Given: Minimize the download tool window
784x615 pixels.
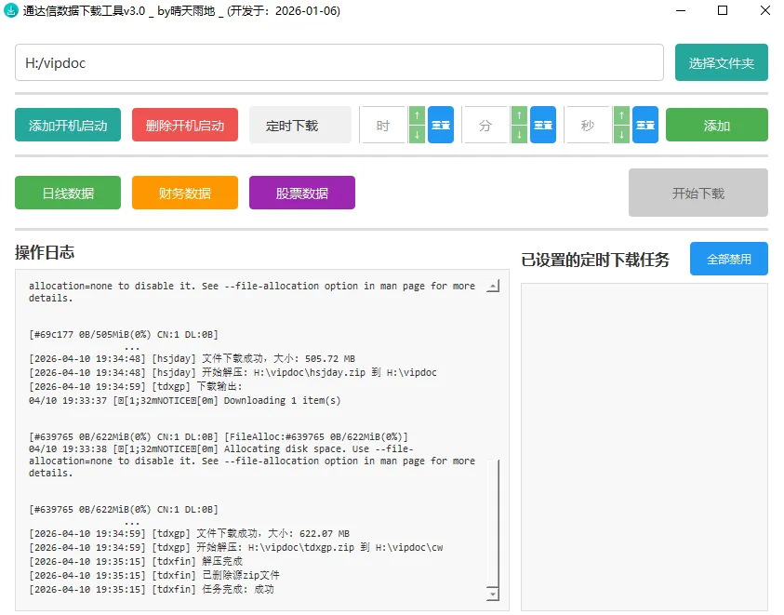Looking at the screenshot, I should click(x=681, y=10).
